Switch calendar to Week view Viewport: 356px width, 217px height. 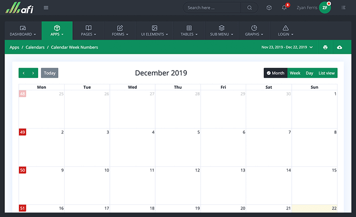(x=295, y=73)
